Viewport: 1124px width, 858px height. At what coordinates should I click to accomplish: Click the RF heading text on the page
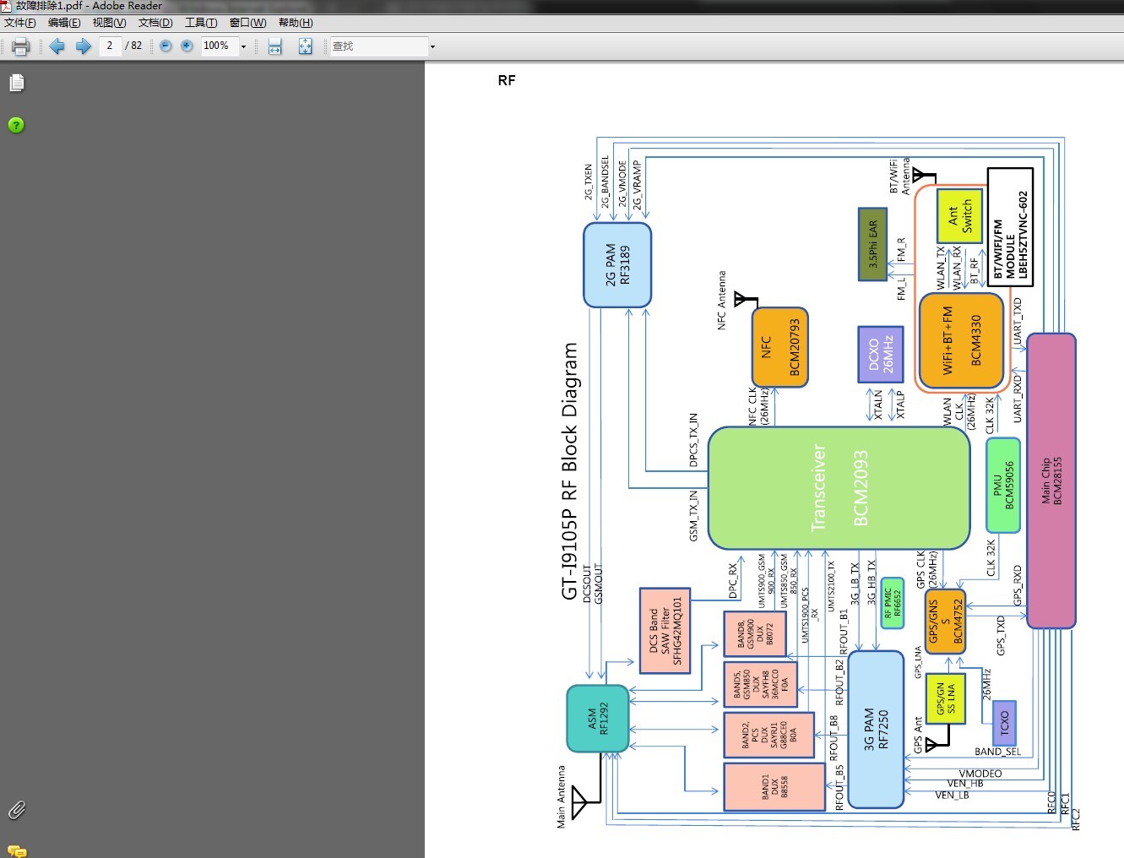507,80
